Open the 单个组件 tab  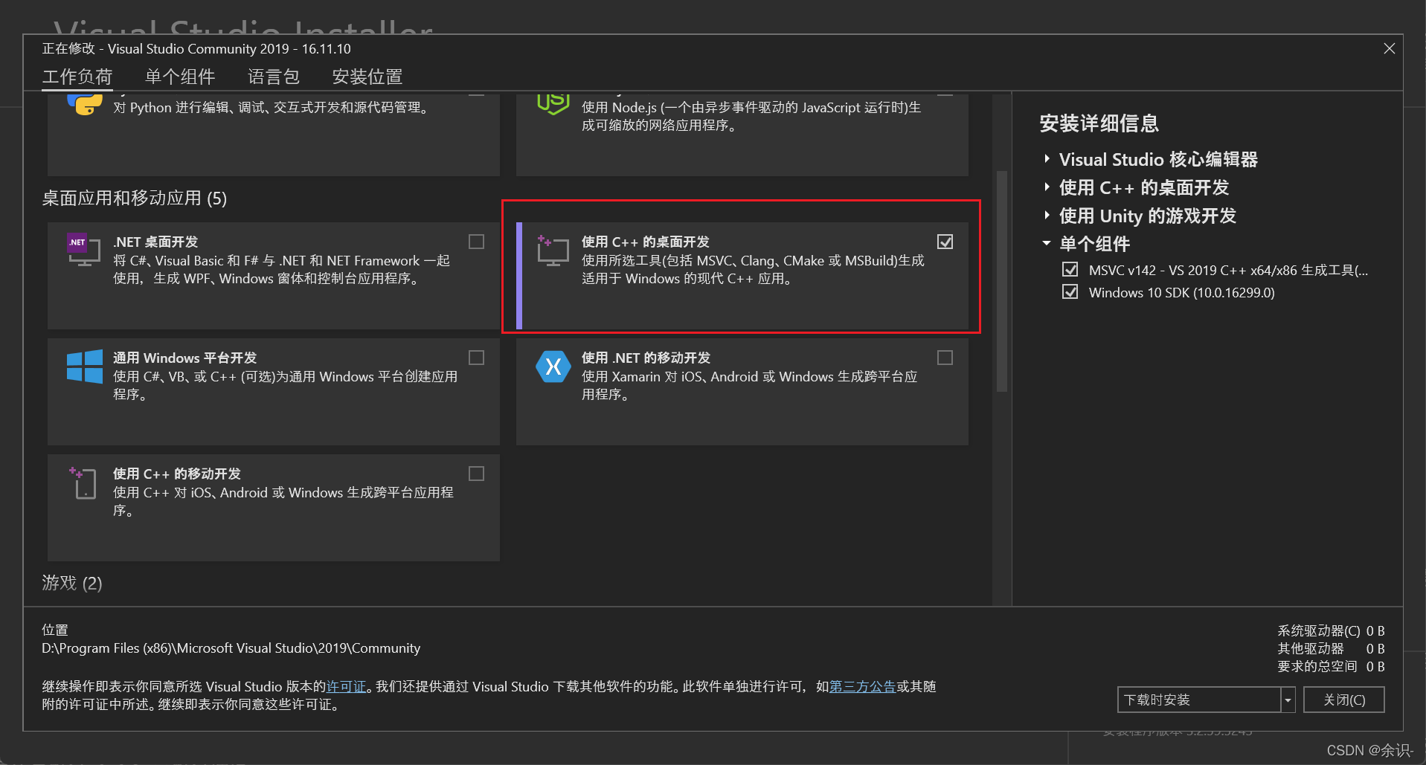180,77
